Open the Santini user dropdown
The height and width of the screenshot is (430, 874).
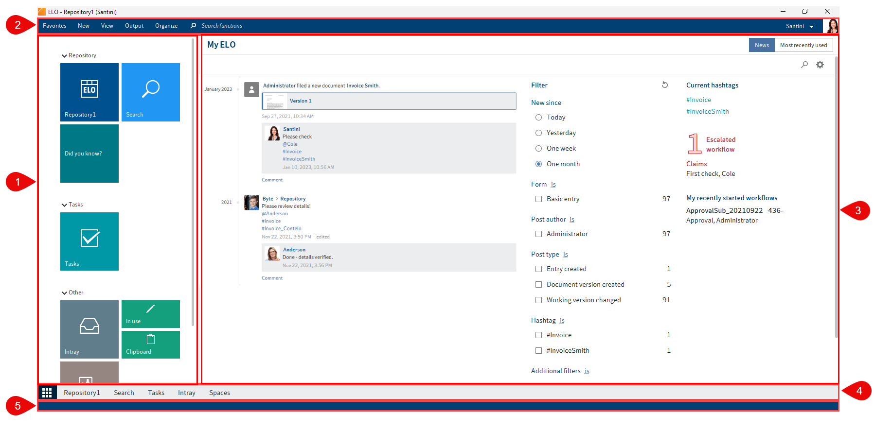point(800,26)
